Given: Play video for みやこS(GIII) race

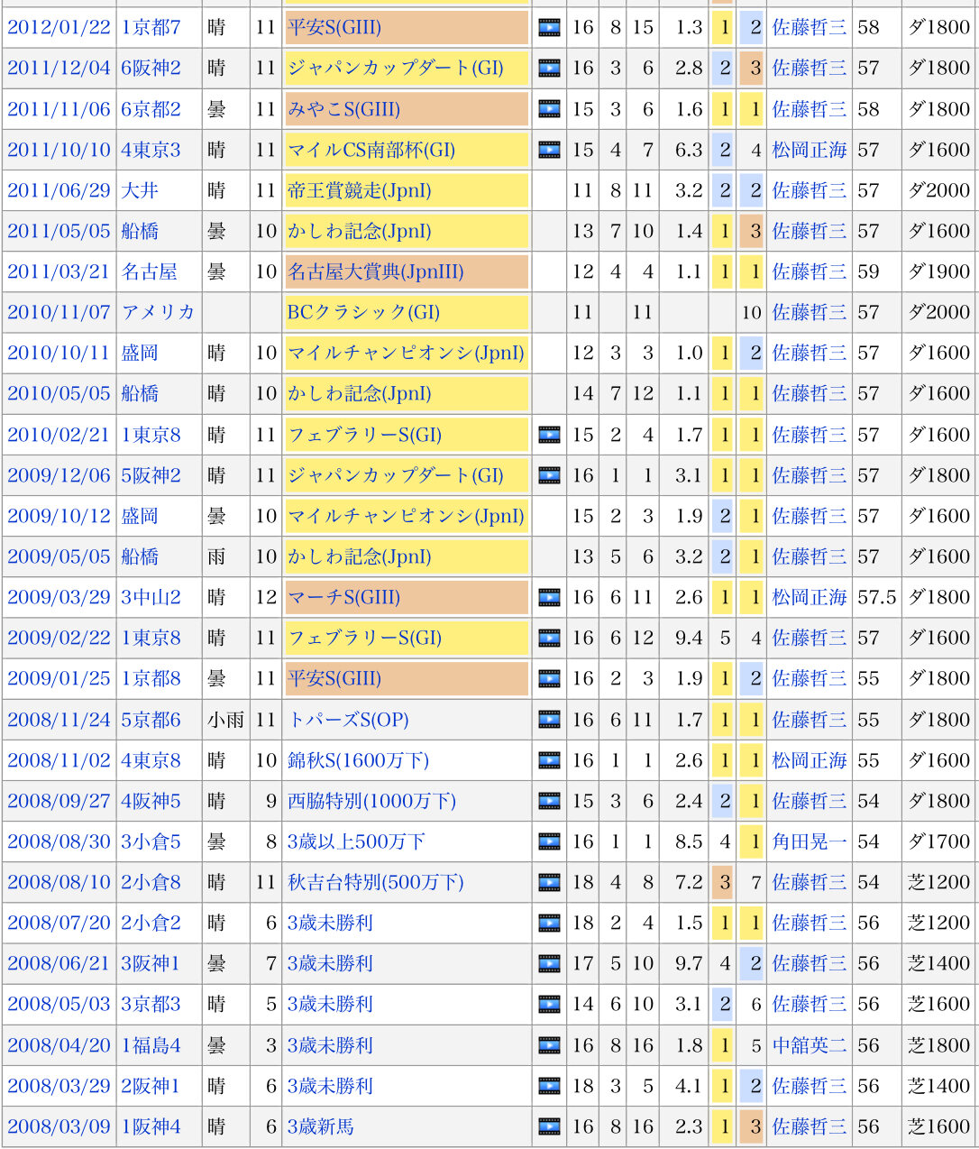Looking at the screenshot, I should click(x=549, y=109).
